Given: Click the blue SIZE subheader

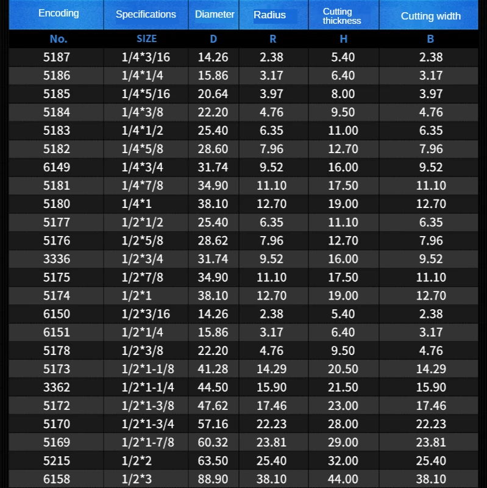Looking at the screenshot, I should coord(146,38).
